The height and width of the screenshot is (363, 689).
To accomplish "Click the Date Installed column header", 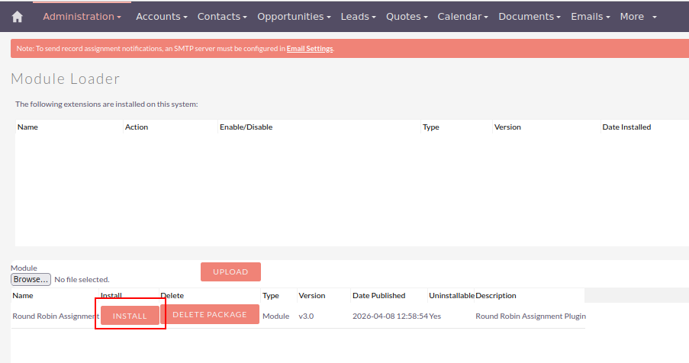I will coord(626,127).
